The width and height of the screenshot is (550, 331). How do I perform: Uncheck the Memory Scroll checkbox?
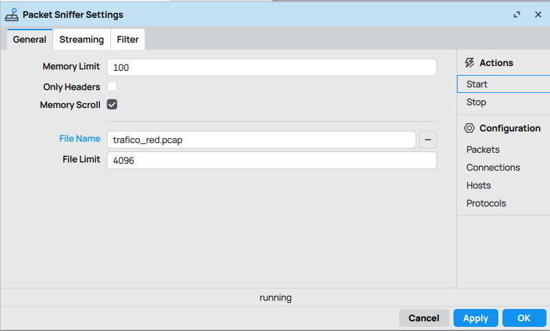click(112, 105)
